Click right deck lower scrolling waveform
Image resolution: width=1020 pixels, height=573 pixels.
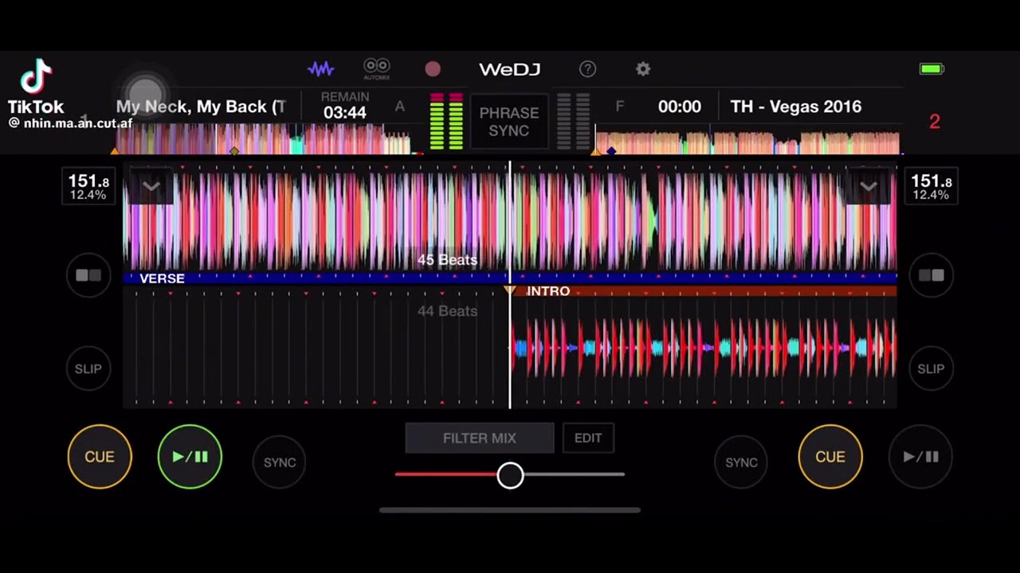pos(704,348)
